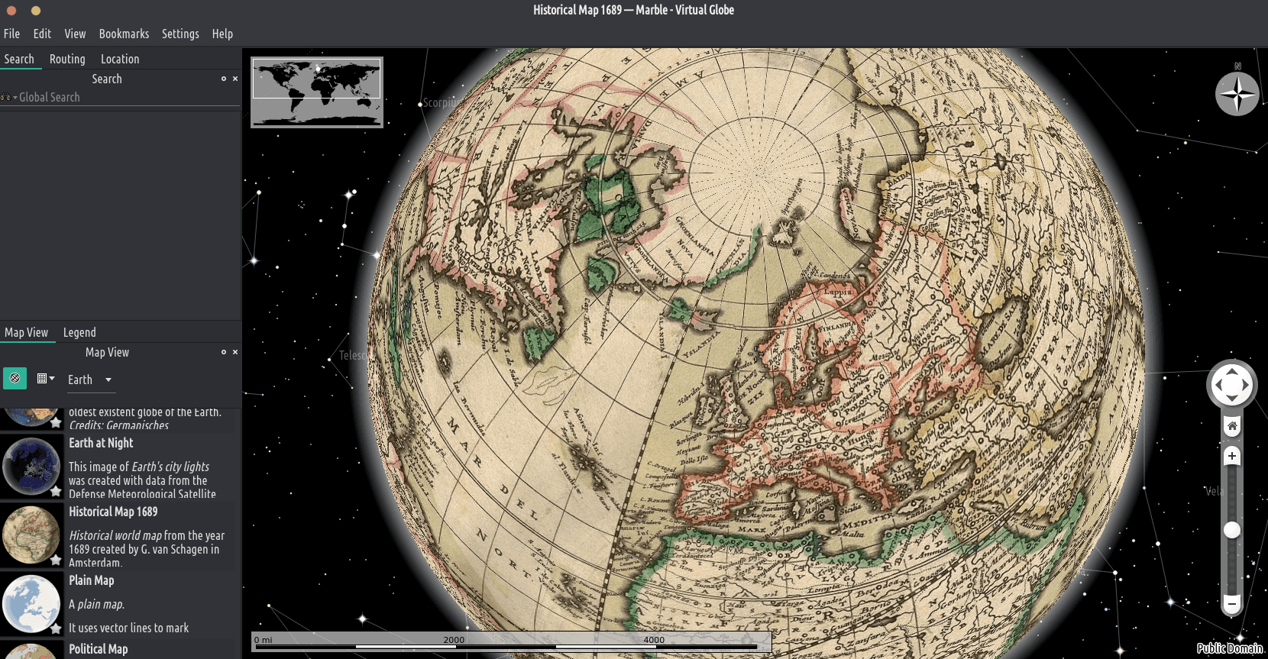Switch to the Routing tab
This screenshot has height=659, width=1268.
tap(67, 59)
